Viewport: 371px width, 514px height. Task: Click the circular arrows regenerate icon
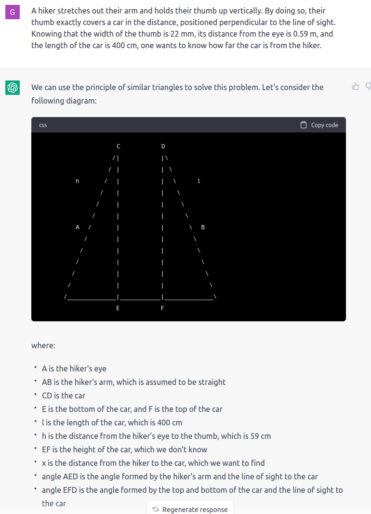click(x=156, y=509)
